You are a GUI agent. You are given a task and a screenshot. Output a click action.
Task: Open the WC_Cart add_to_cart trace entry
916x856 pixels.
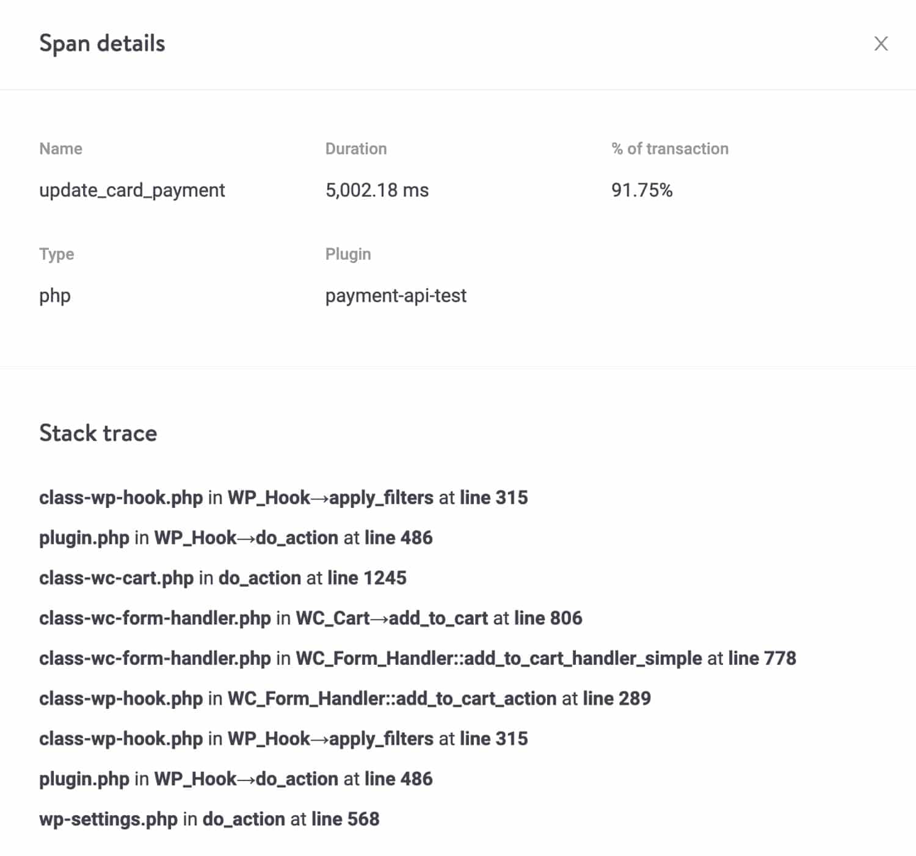tap(310, 618)
